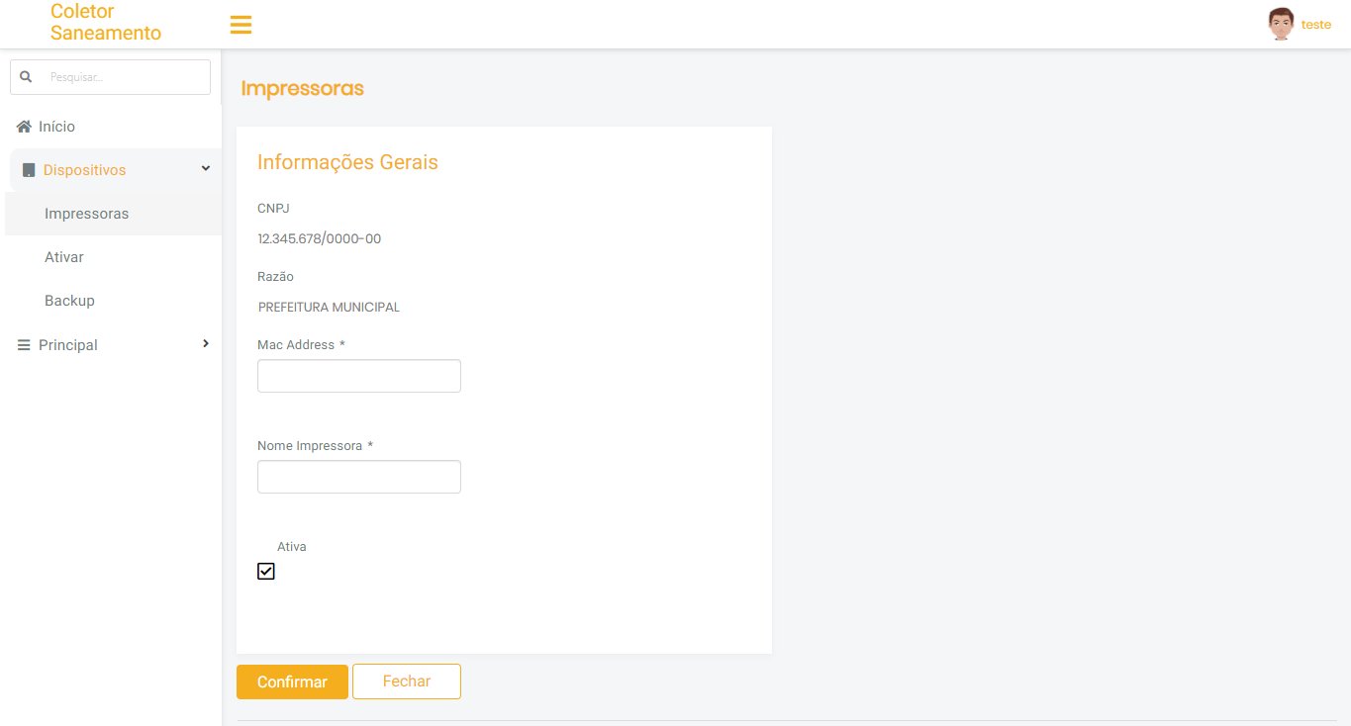Image resolution: width=1351 pixels, height=726 pixels.
Task: Click the user avatar picture
Action: (1281, 24)
